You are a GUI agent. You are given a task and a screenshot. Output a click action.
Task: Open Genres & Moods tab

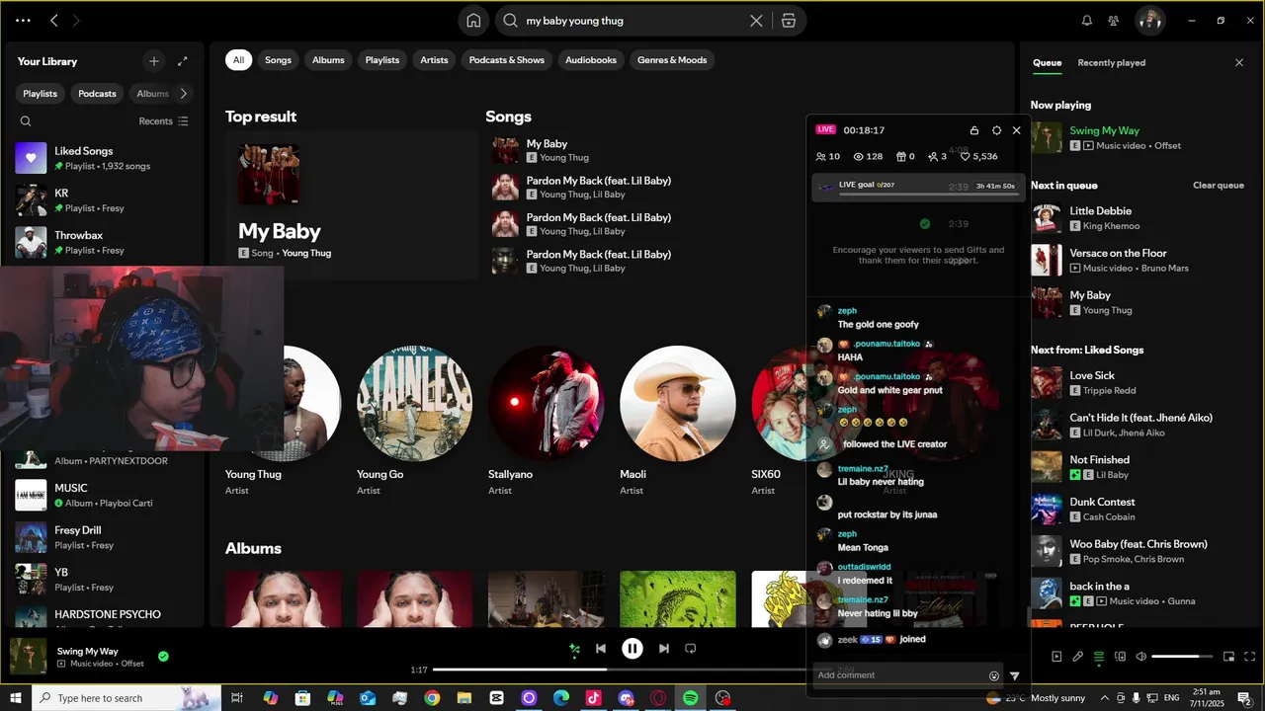(x=672, y=60)
